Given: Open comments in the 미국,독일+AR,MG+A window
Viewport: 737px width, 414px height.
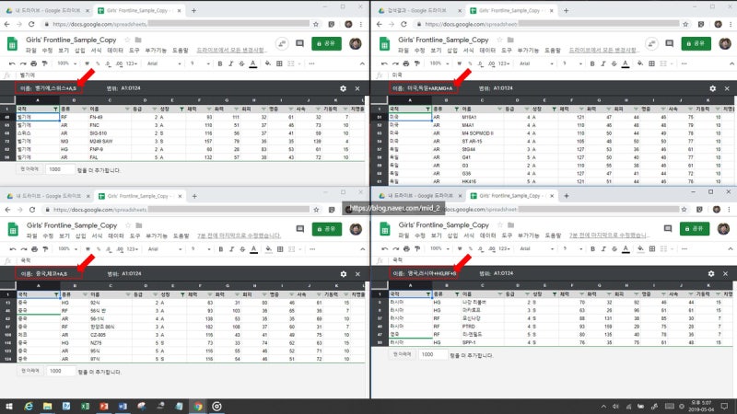Looking at the screenshot, I should [670, 43].
